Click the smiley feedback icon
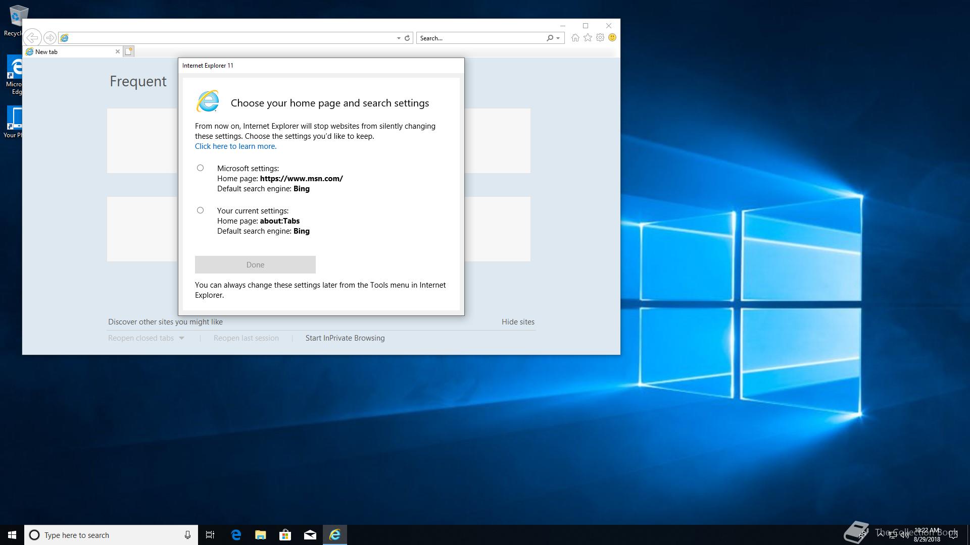Image resolution: width=970 pixels, height=545 pixels. click(x=612, y=38)
